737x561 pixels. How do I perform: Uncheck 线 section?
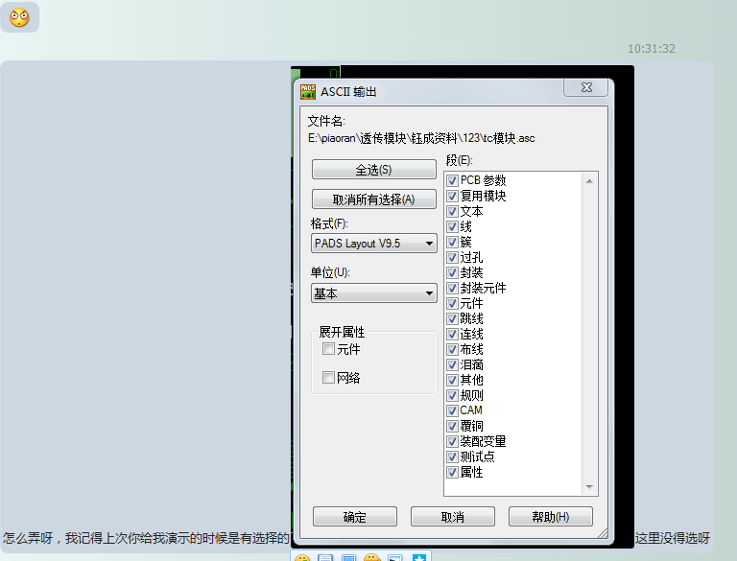coord(452,226)
